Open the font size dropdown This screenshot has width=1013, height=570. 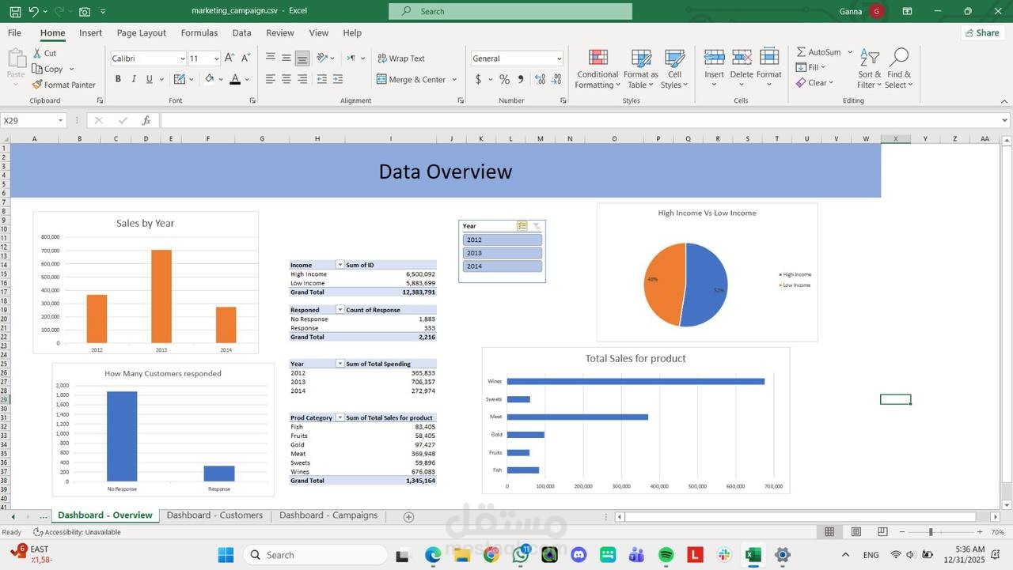click(216, 59)
